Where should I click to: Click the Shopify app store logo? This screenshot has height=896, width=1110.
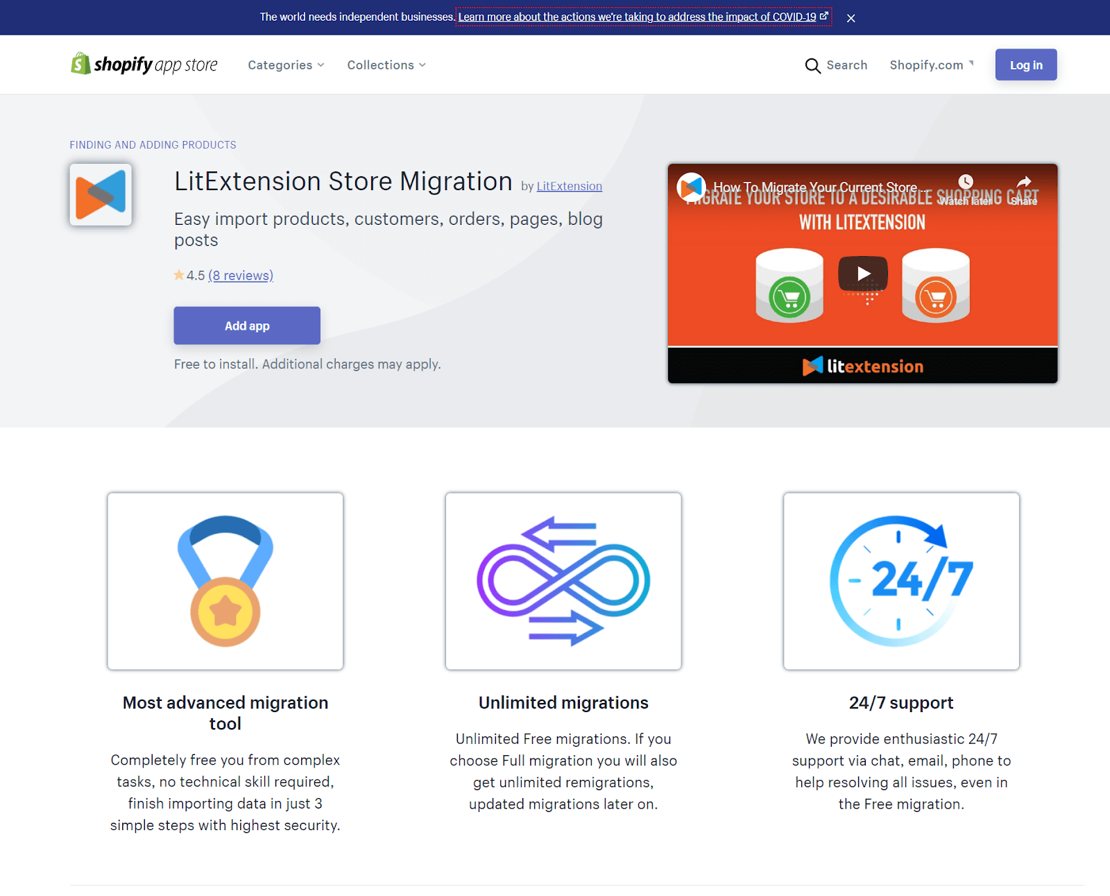point(144,65)
